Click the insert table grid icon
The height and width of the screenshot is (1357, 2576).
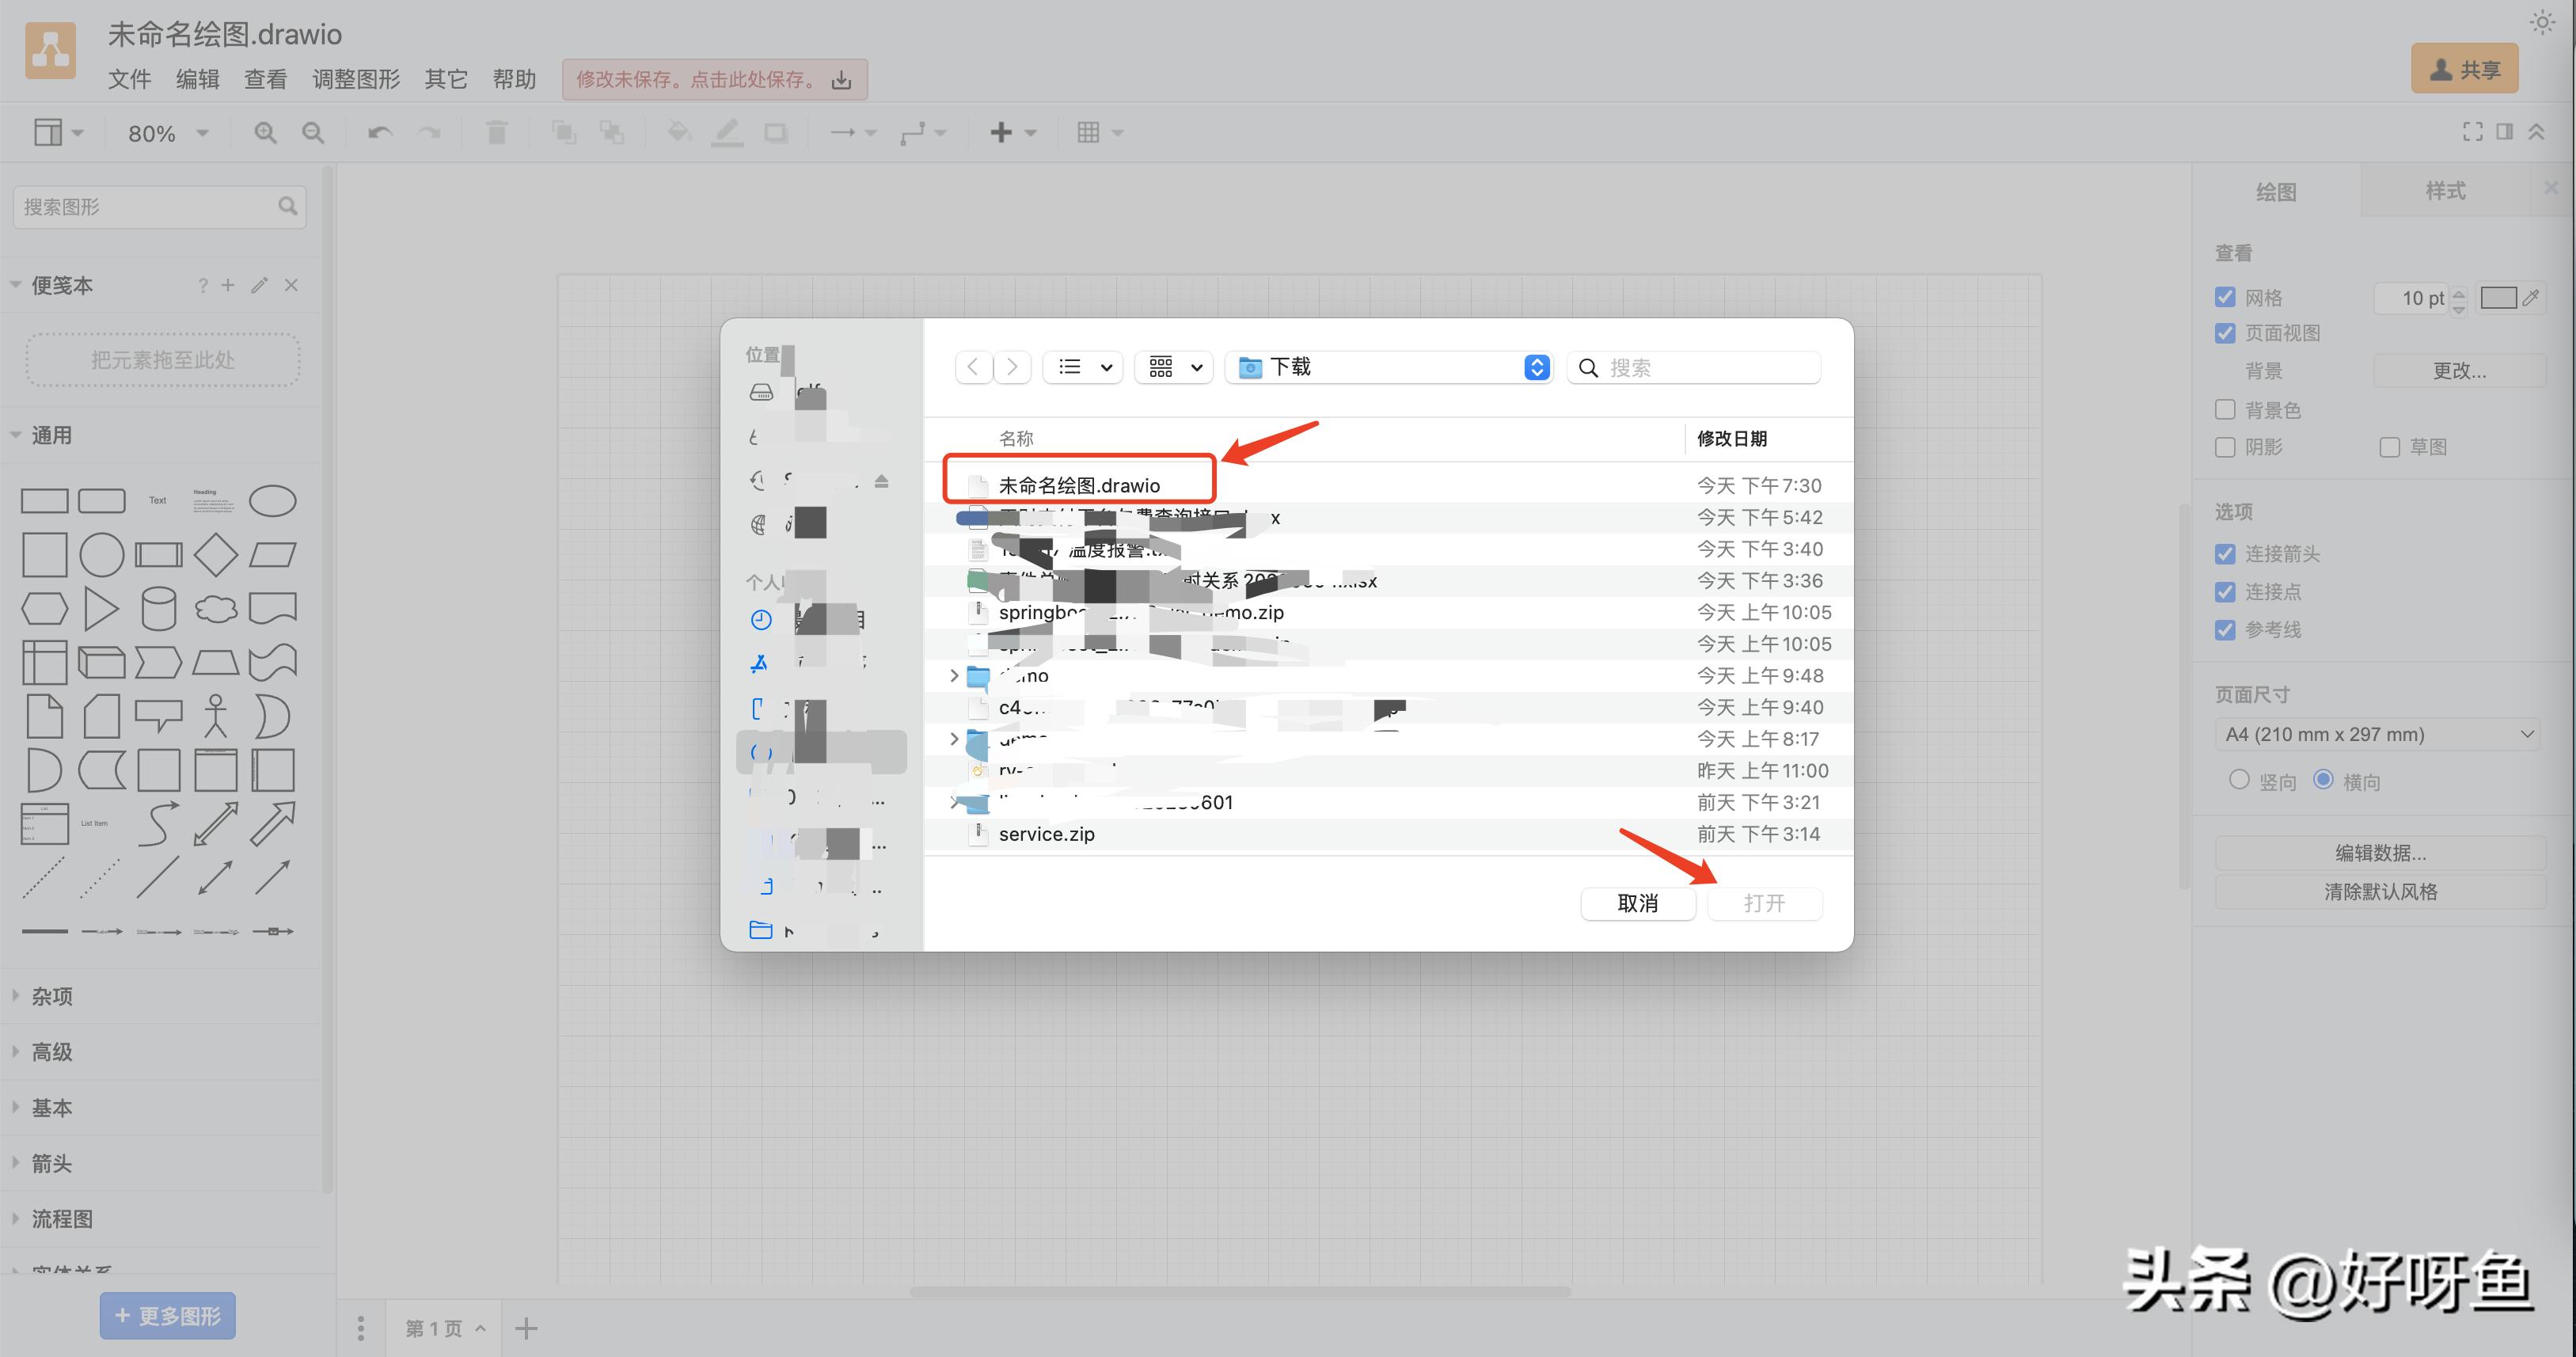click(x=1089, y=133)
